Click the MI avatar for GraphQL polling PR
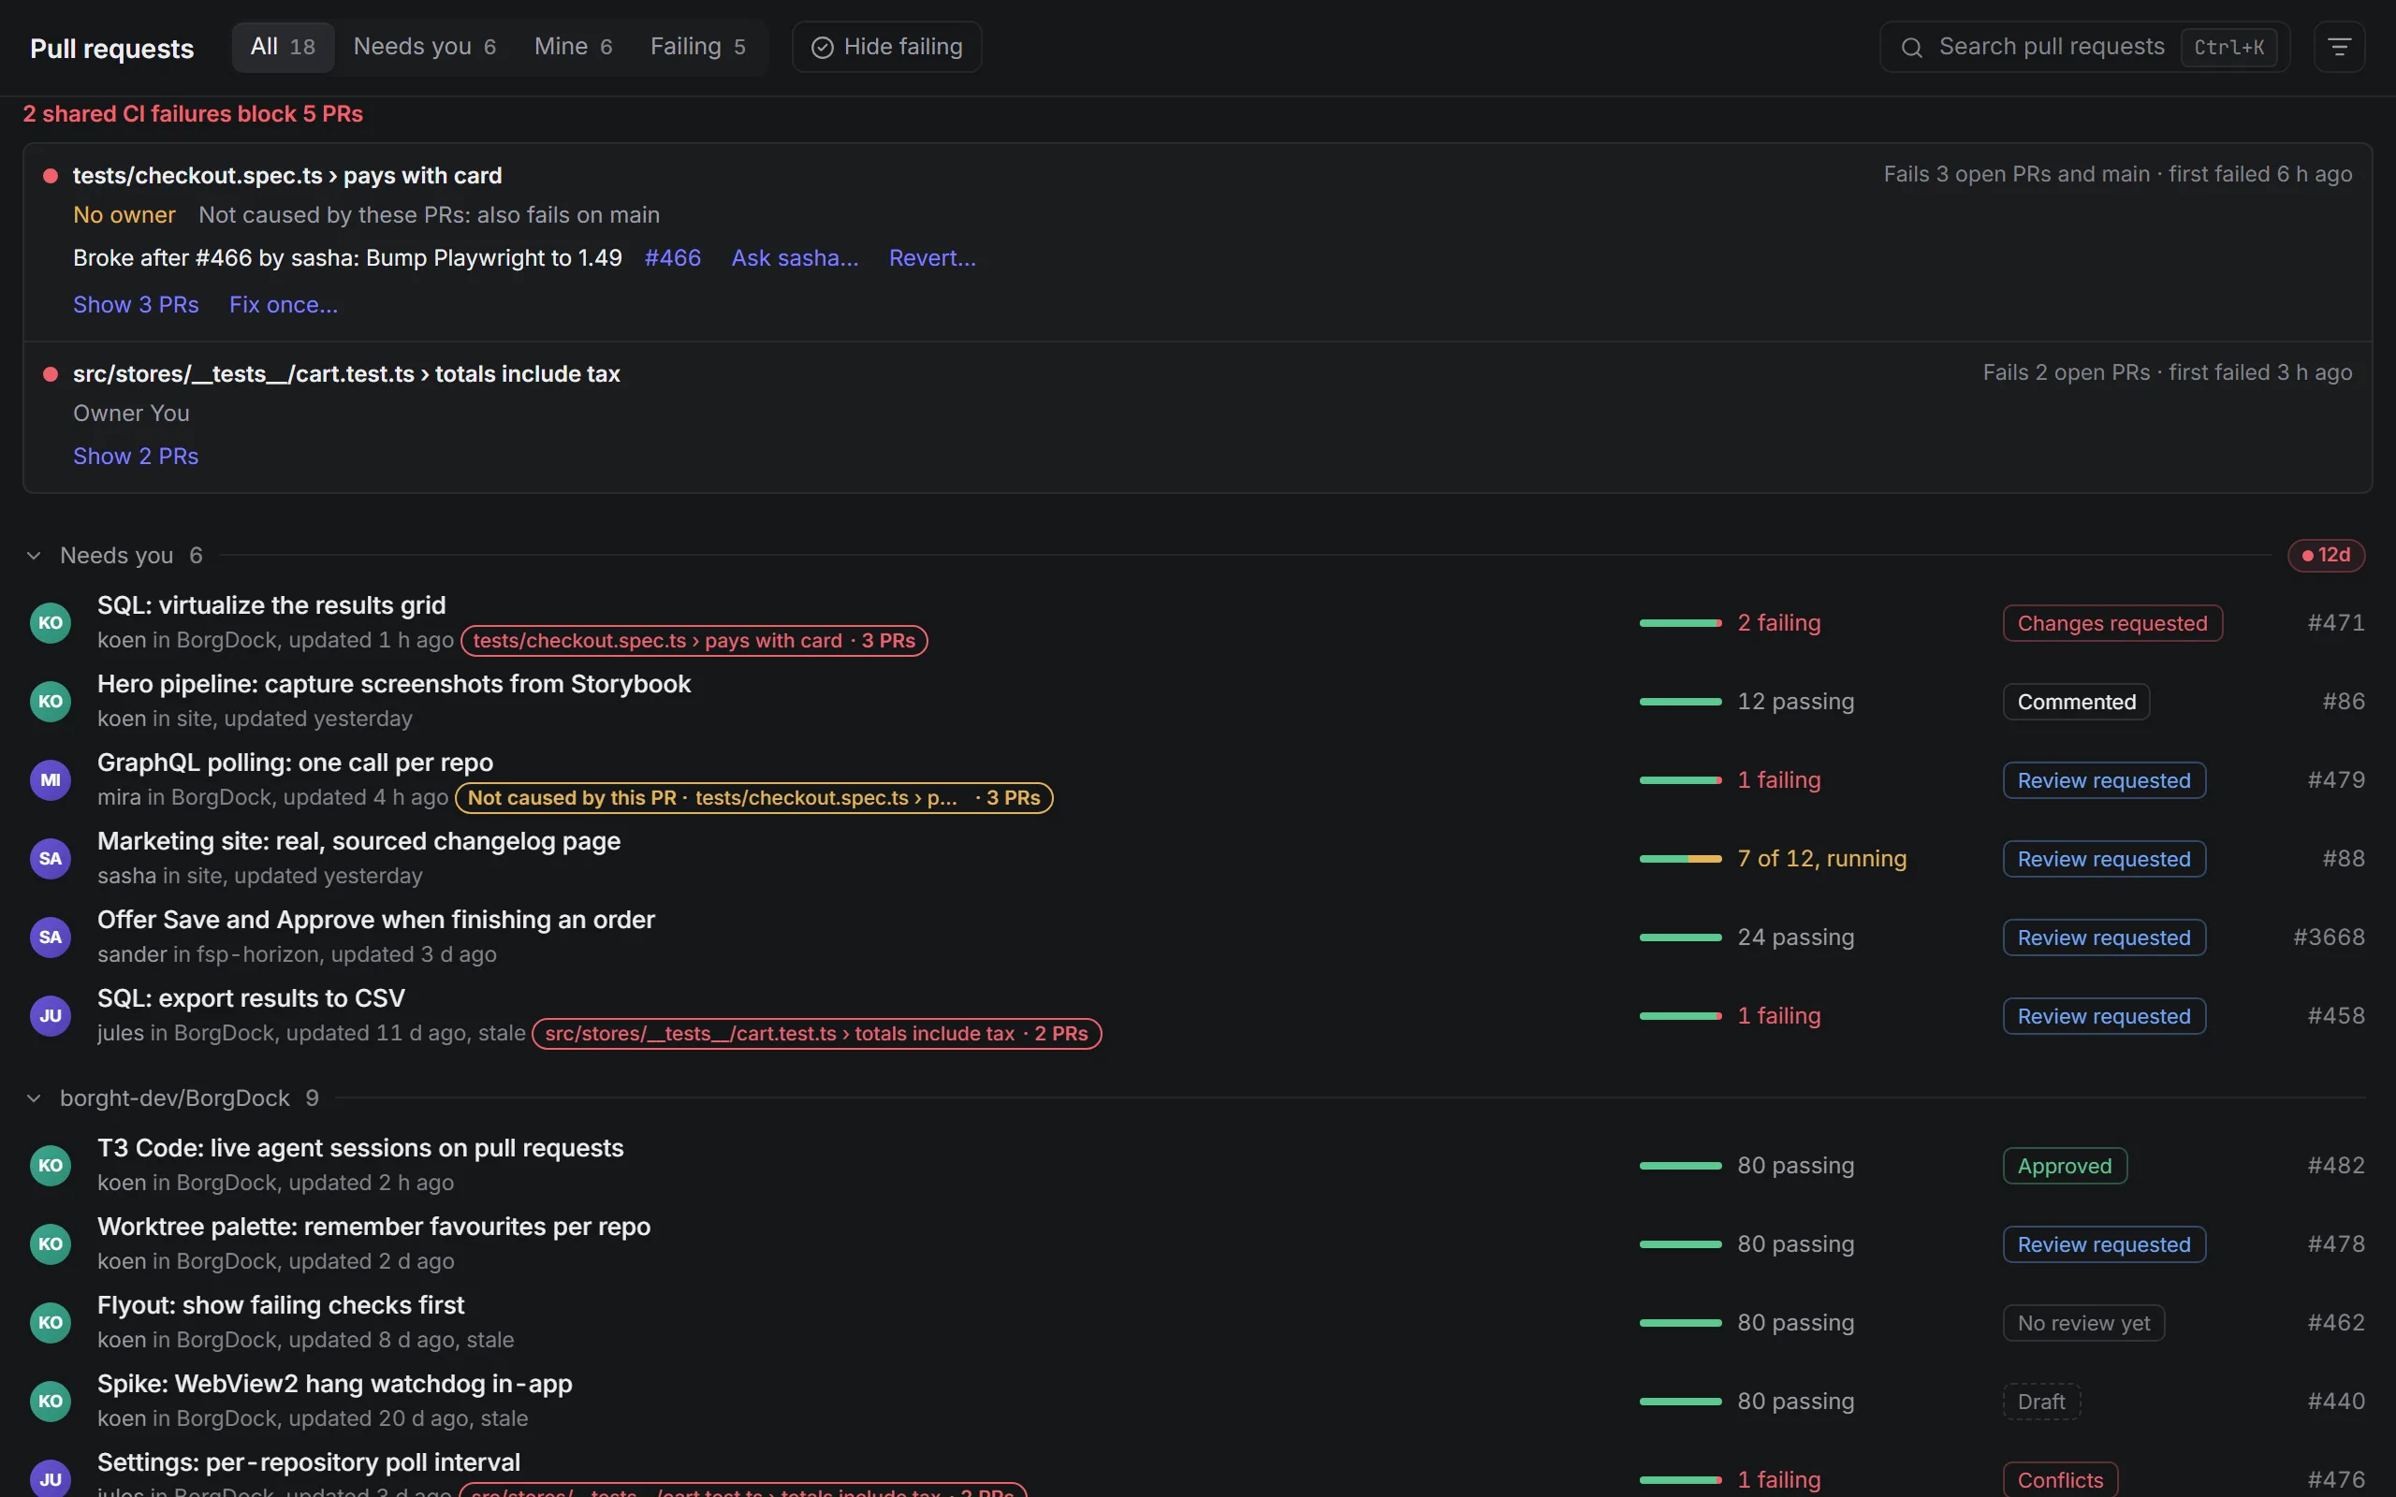The height and width of the screenshot is (1497, 2396). [x=51, y=780]
